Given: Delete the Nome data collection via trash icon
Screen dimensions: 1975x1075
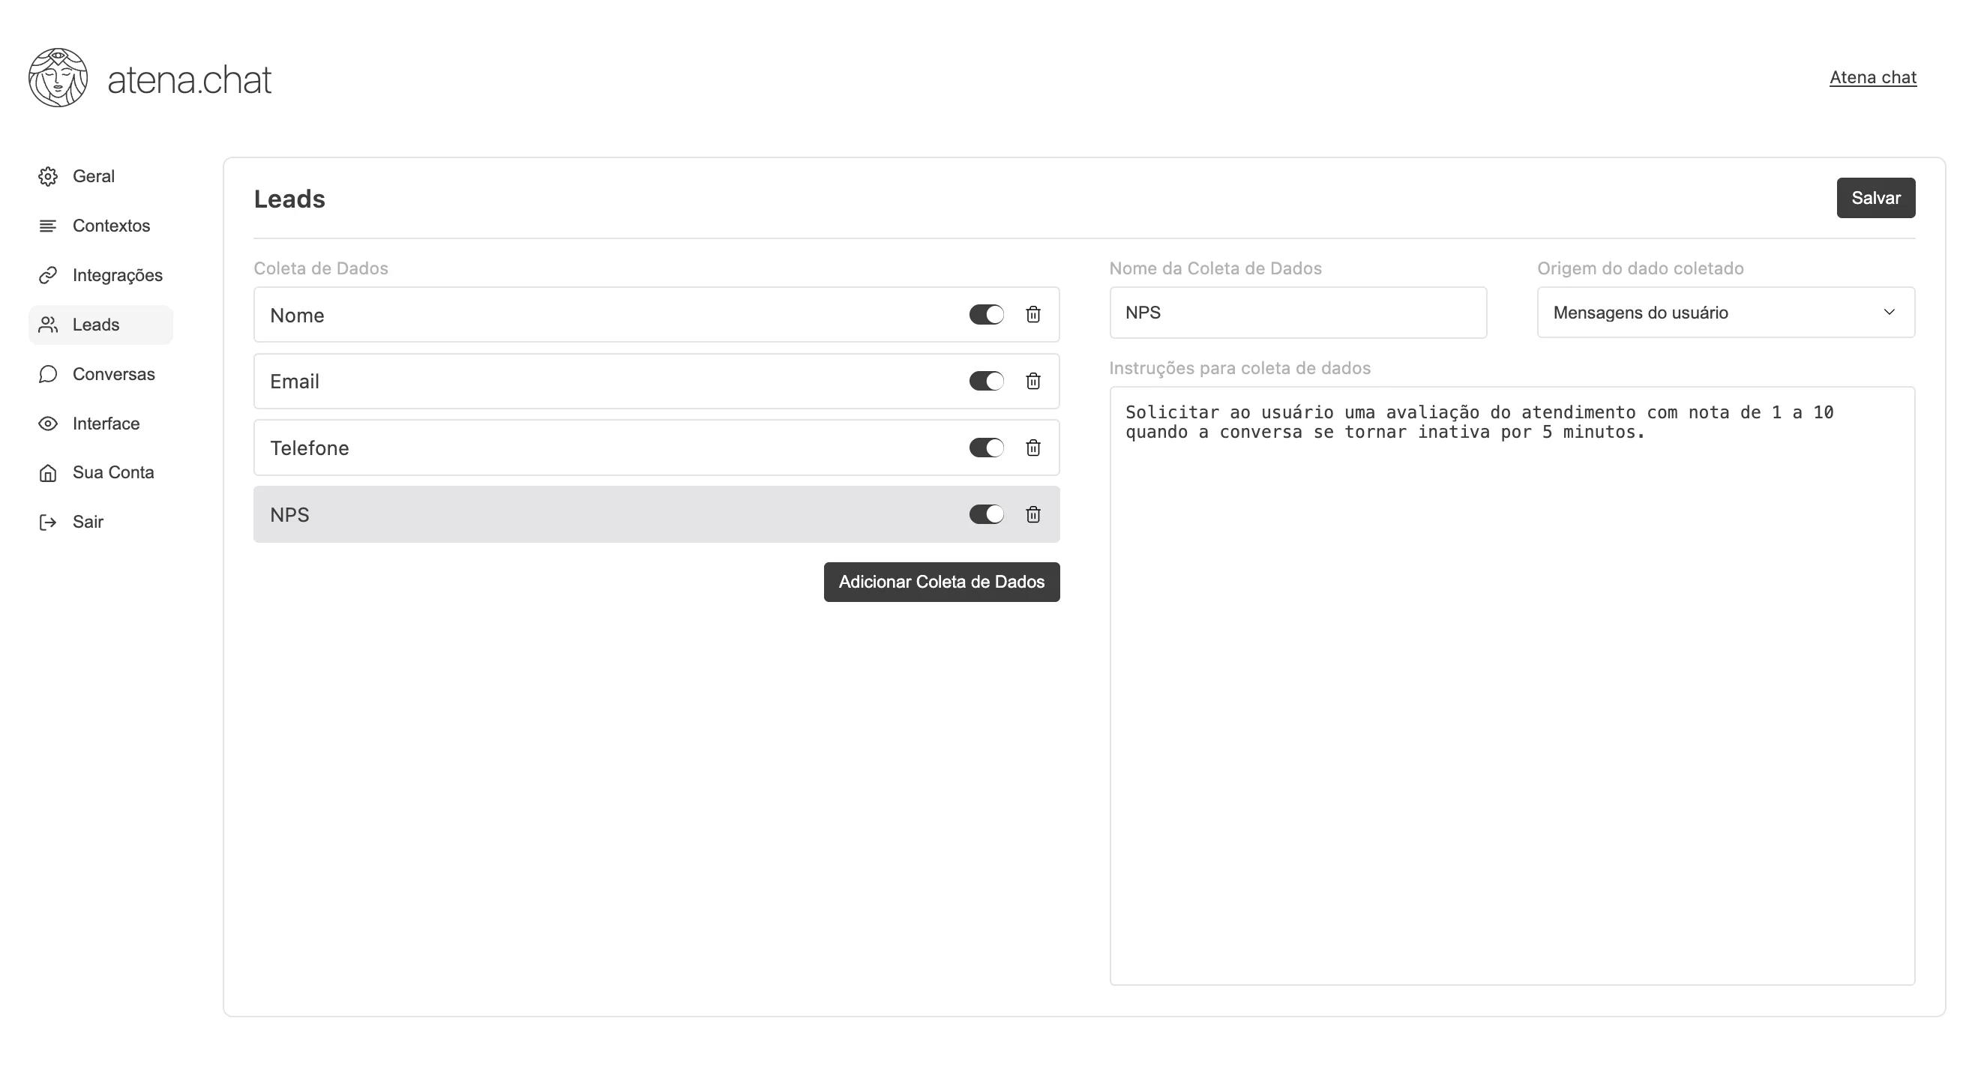Looking at the screenshot, I should point(1032,314).
